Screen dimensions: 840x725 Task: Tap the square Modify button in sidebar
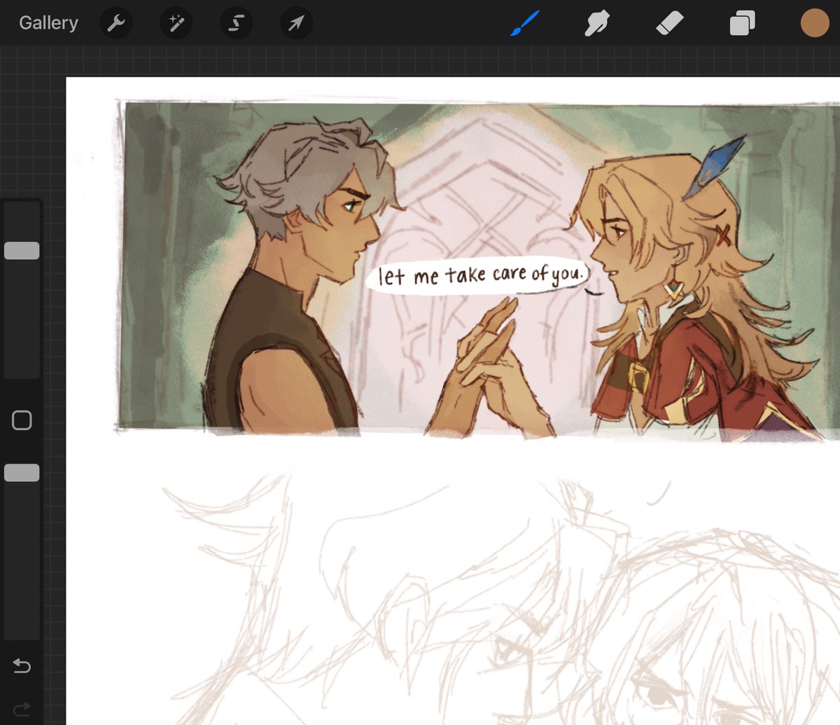(x=22, y=420)
